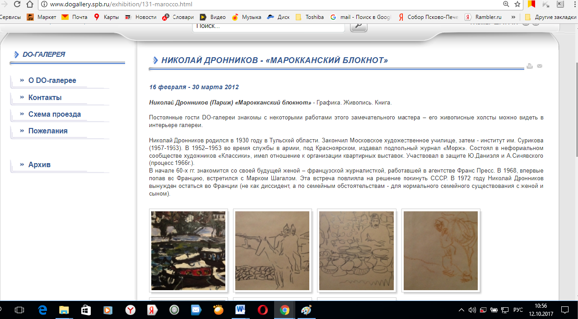Open the mail - Поиск в Google bookmark

coord(360,17)
